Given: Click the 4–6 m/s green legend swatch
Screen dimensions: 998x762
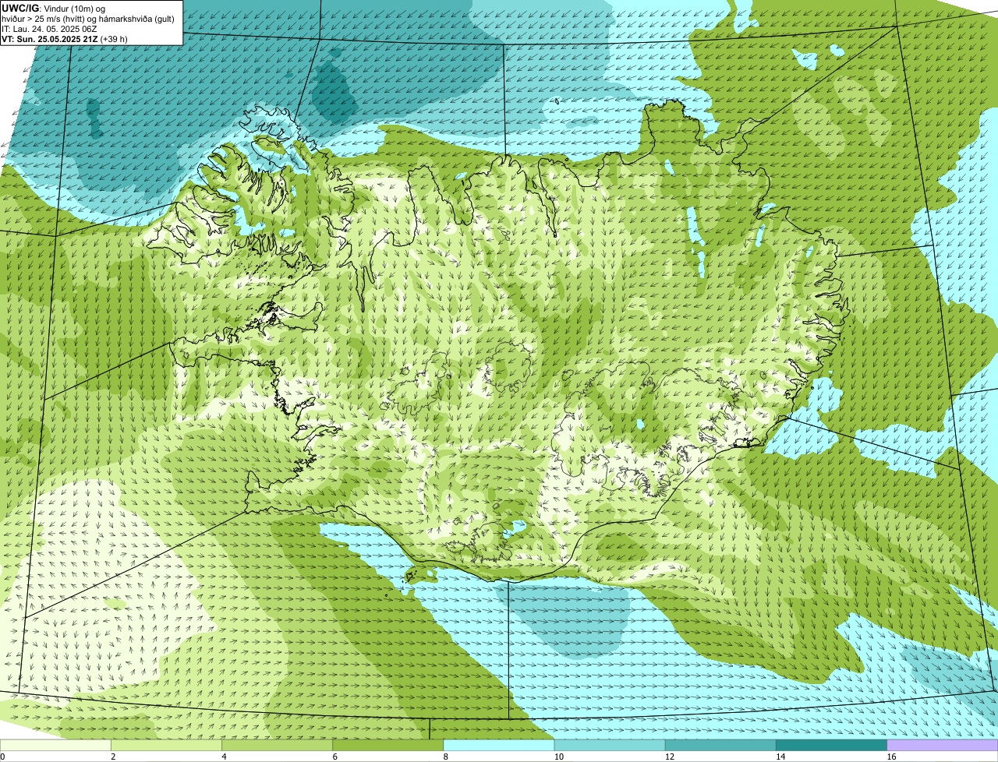Looking at the screenshot, I should (x=278, y=746).
